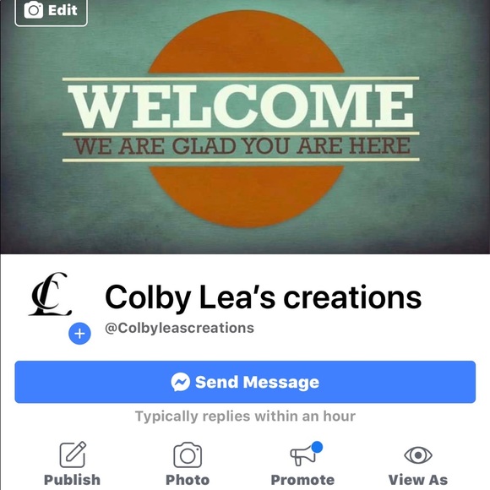490x490 pixels.
Task: Select the @Colbyleascreations username
Action: [x=179, y=328]
